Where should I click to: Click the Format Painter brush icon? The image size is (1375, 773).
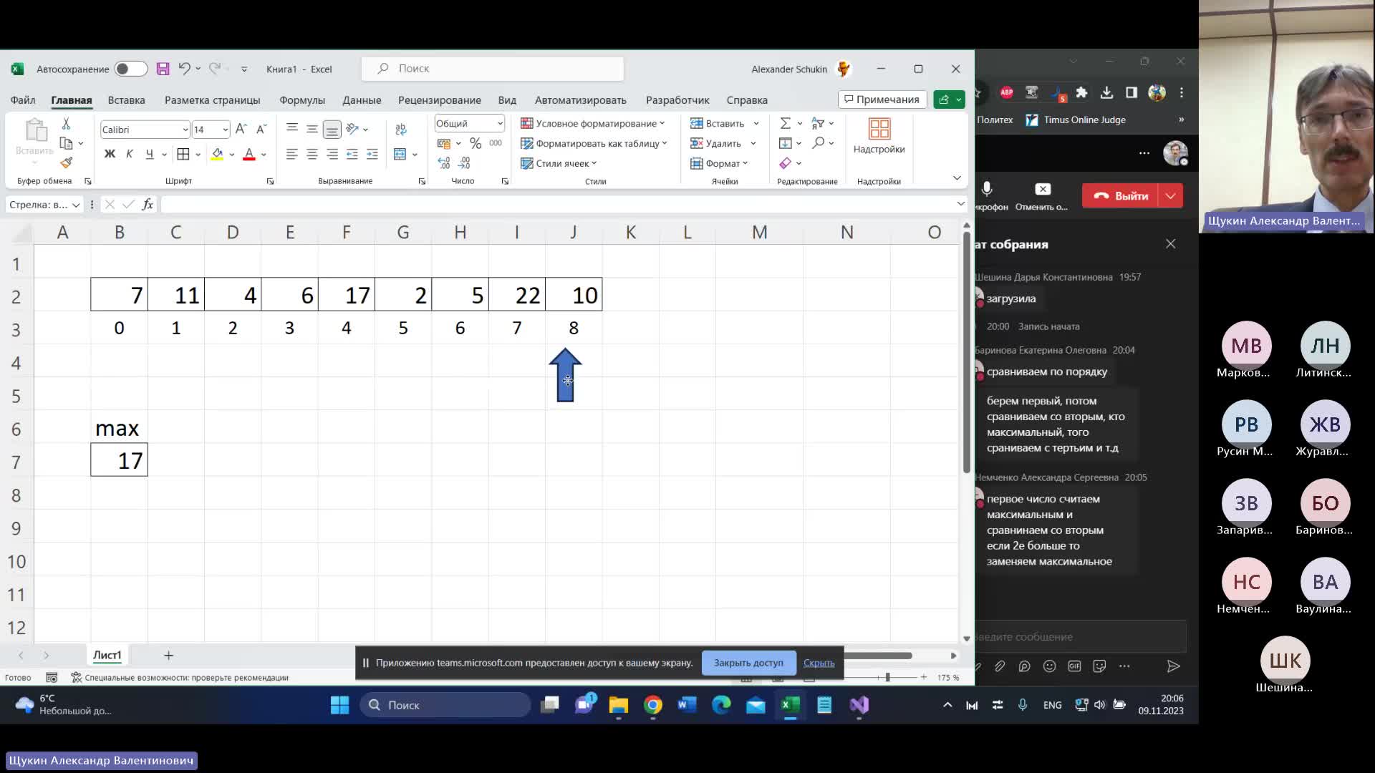coord(66,162)
